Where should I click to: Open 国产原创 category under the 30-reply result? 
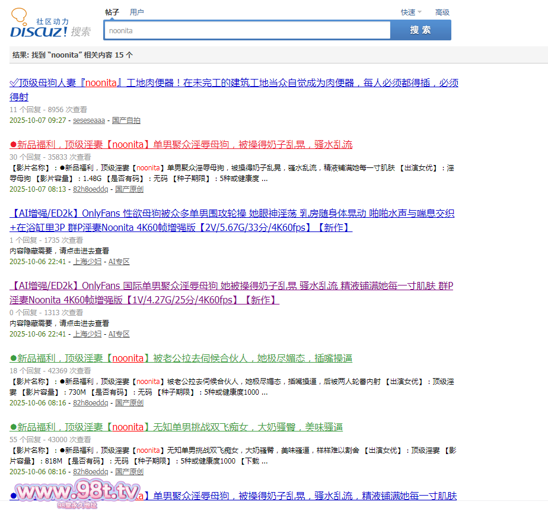click(x=129, y=189)
